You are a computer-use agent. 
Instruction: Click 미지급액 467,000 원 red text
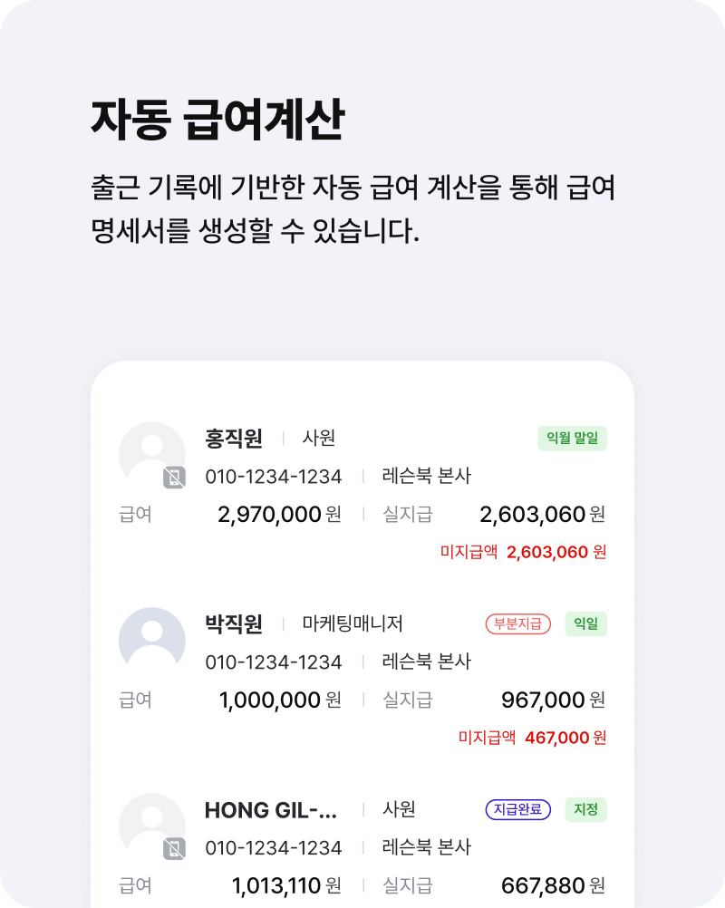[x=532, y=737]
